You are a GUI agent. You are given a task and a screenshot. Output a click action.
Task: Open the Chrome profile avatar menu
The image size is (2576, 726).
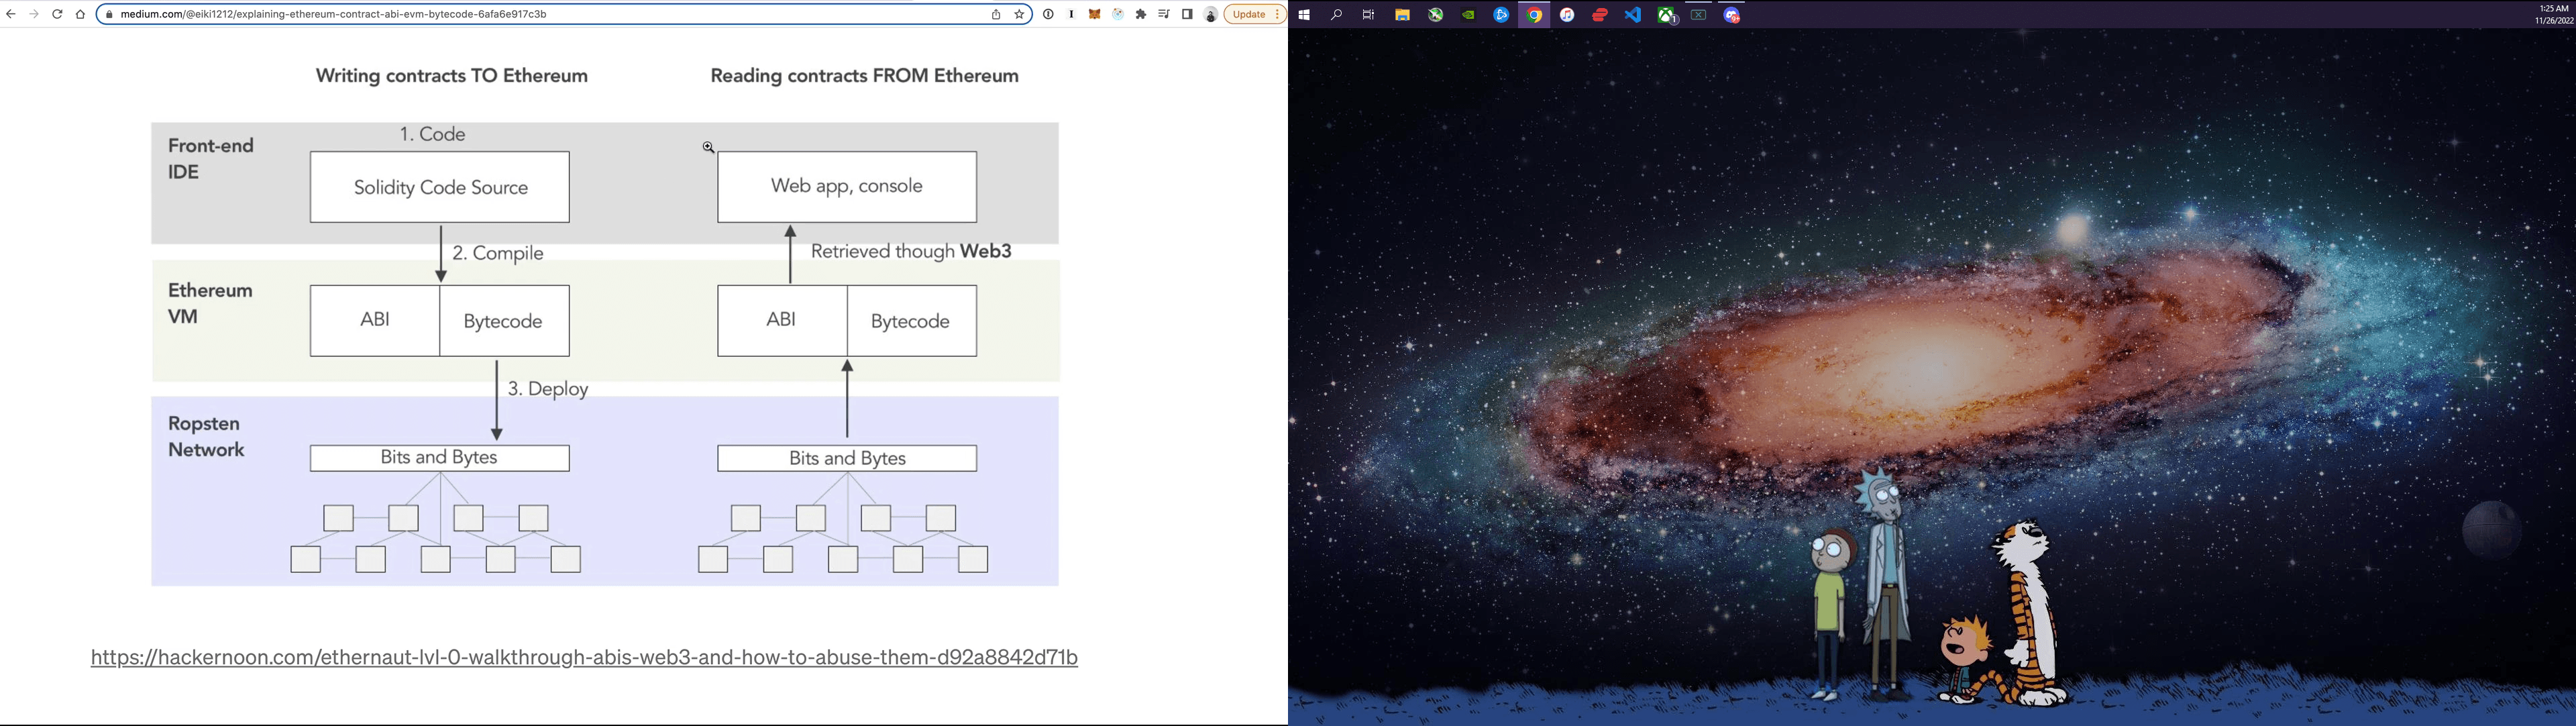pos(1210,14)
